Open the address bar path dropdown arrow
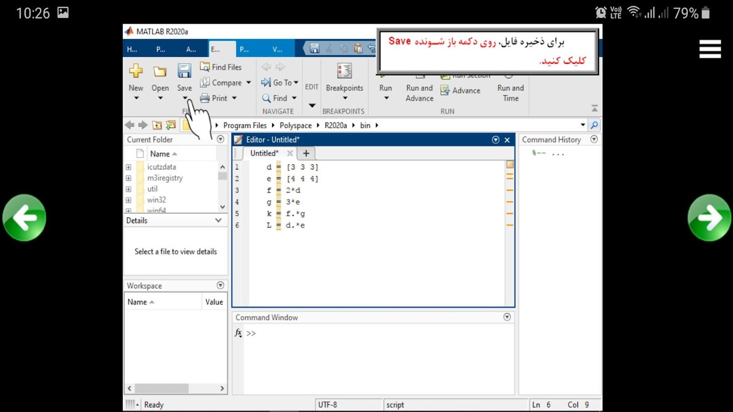This screenshot has width=733, height=412. coord(583,125)
